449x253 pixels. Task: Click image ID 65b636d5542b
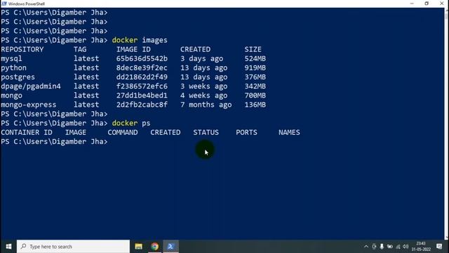(x=142, y=58)
